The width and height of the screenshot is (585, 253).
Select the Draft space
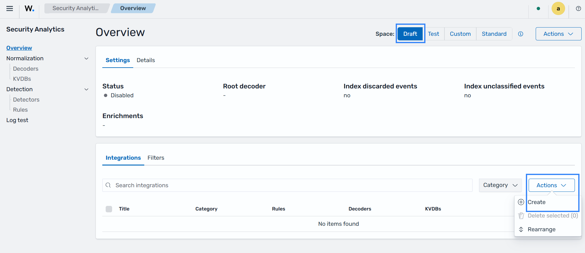point(410,34)
